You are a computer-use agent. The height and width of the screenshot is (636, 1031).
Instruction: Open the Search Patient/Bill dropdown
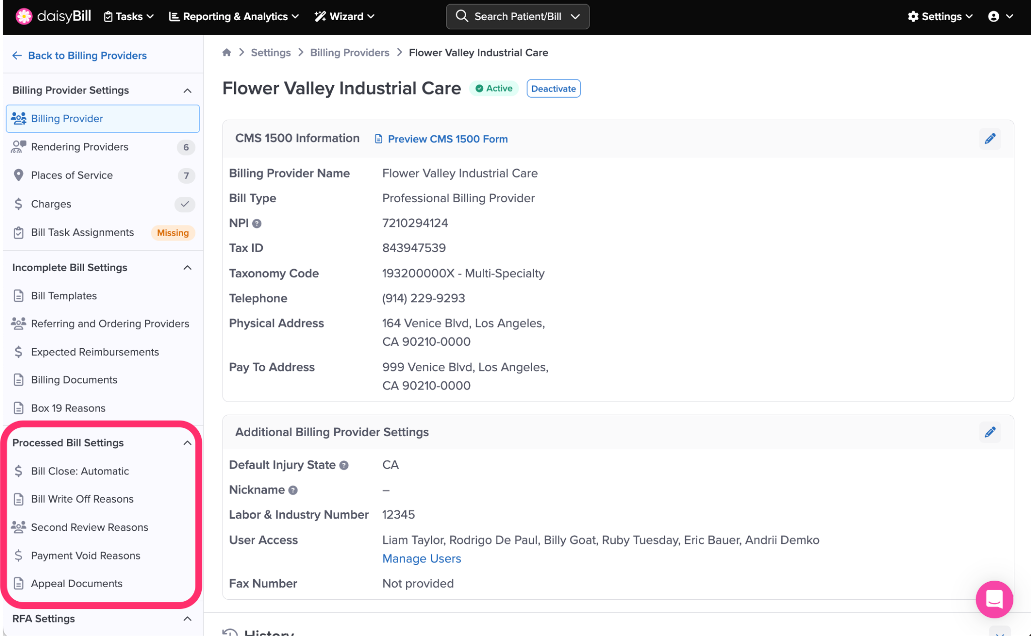click(518, 17)
